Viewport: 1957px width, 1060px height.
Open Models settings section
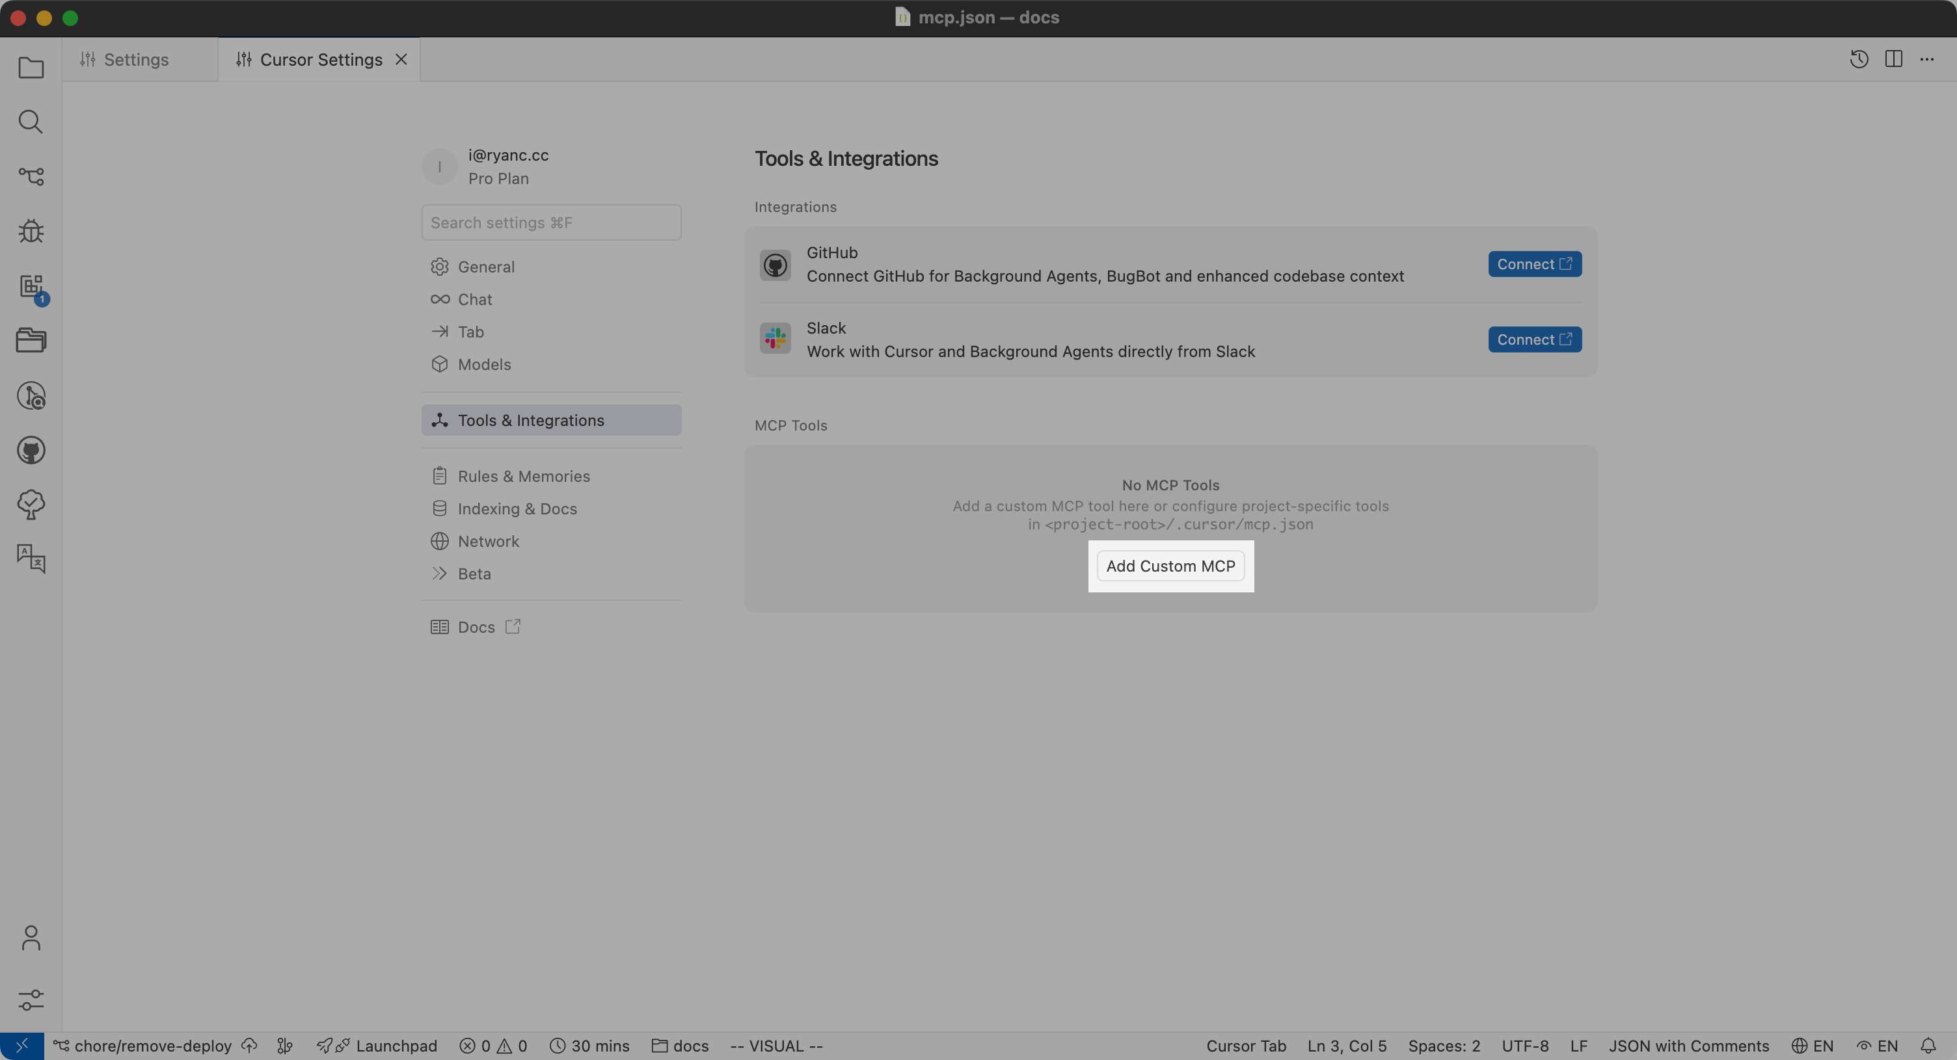(x=484, y=364)
